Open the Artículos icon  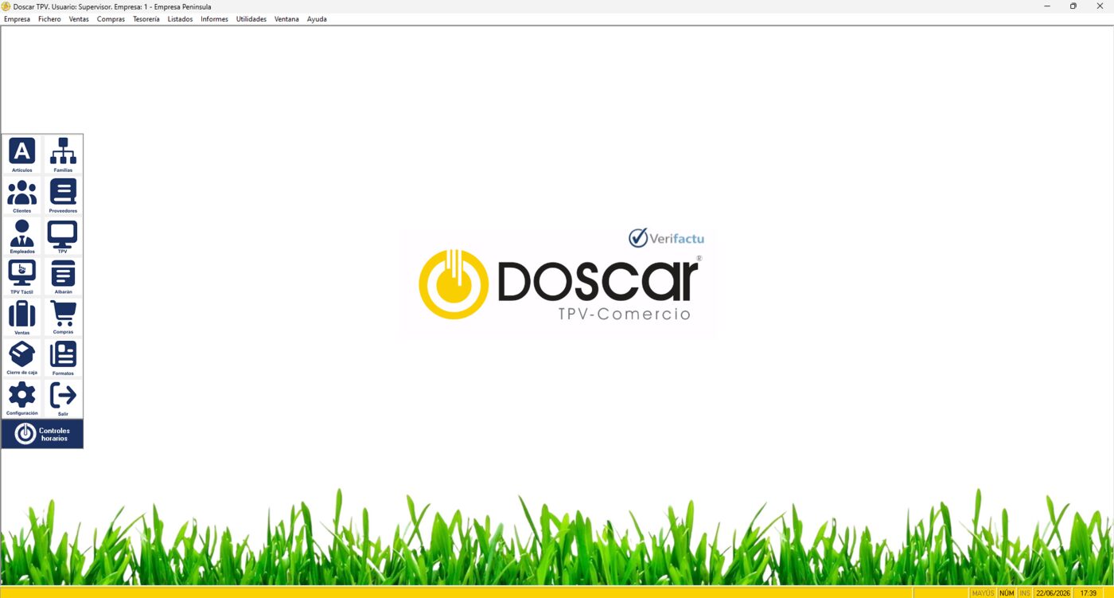[x=21, y=154]
